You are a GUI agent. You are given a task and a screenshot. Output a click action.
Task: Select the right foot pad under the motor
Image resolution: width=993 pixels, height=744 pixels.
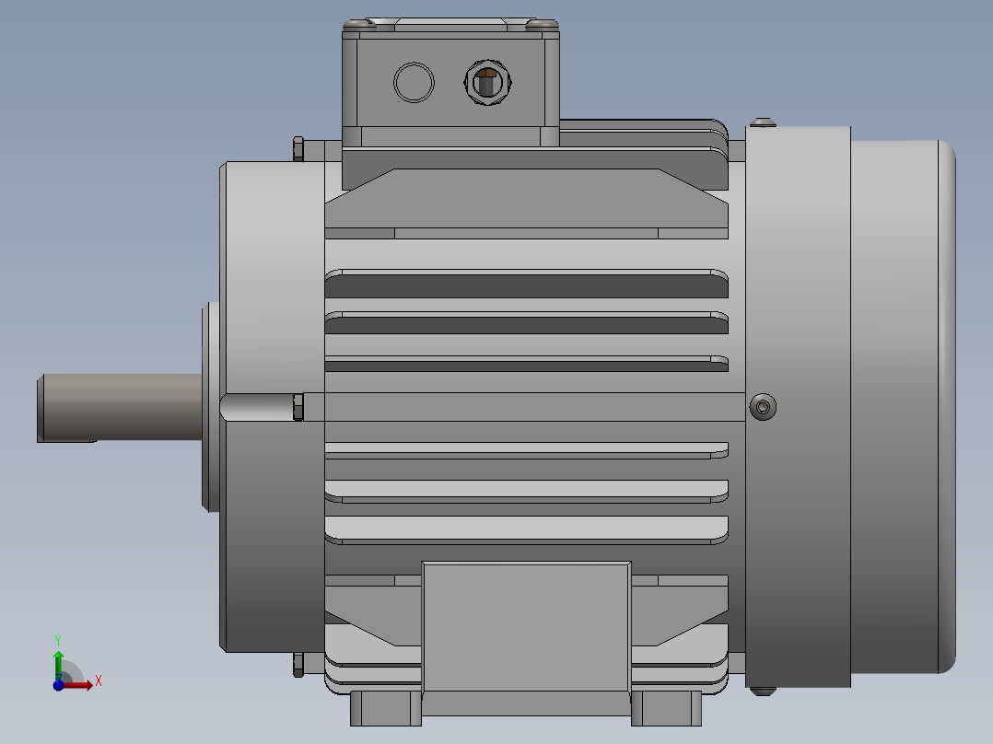coord(666,708)
